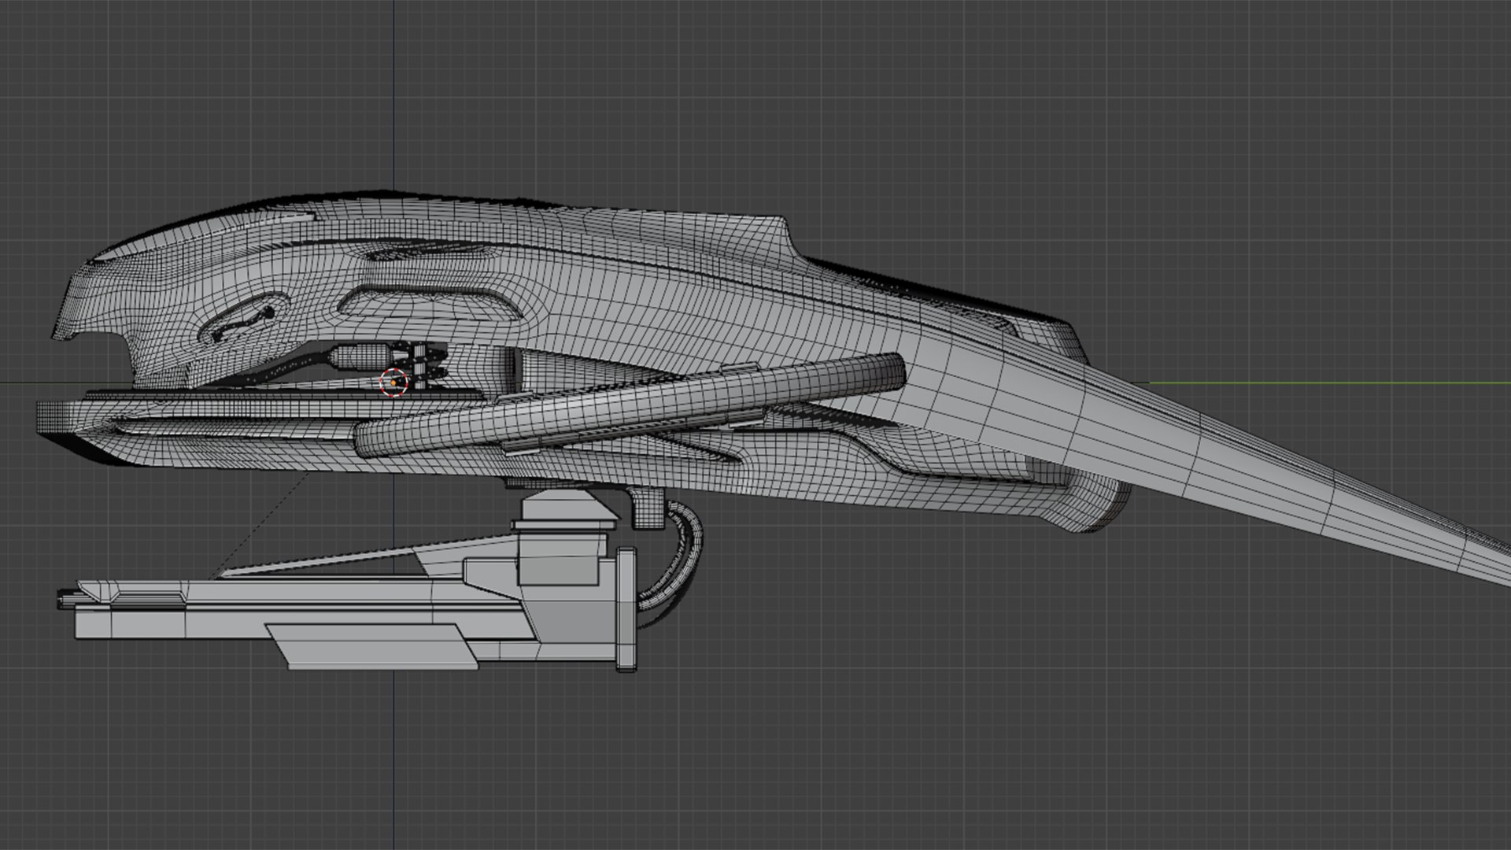Select the slanted parallelogram panel on lower gun
The image size is (1511, 850).
(x=372, y=646)
